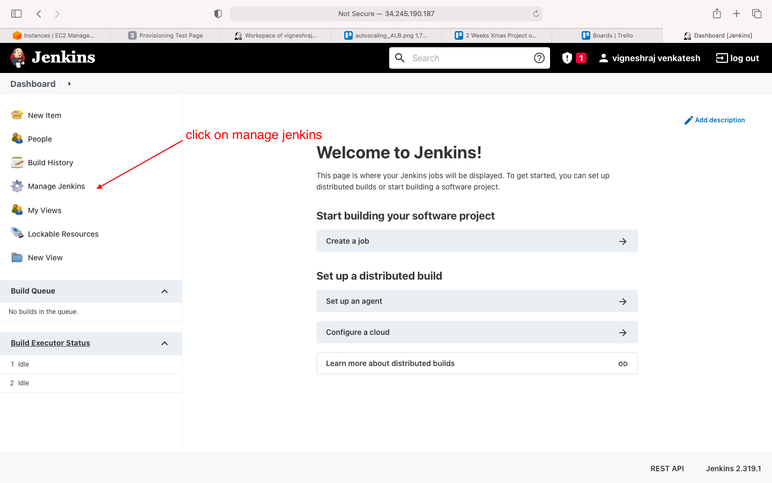
Task: Expand the Dashboard breadcrumb dropdown arrow
Action: click(x=69, y=84)
